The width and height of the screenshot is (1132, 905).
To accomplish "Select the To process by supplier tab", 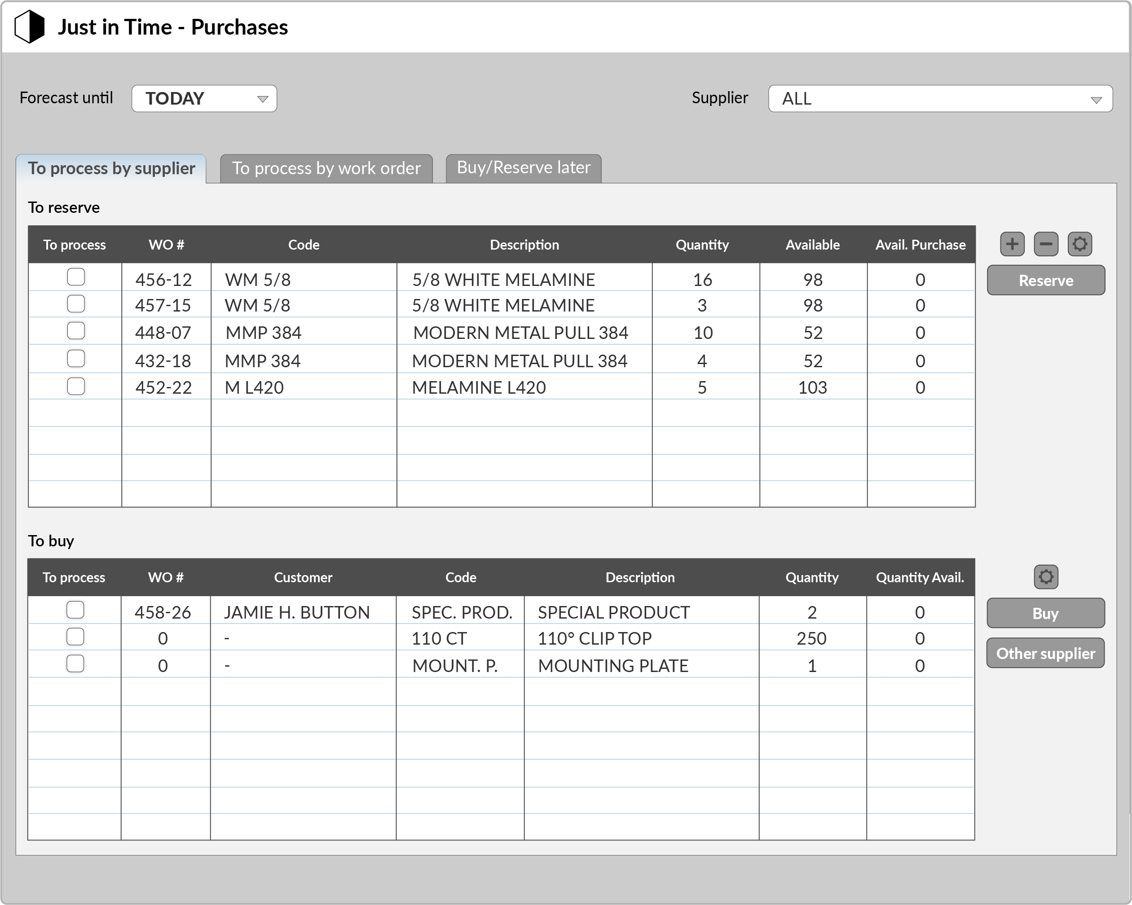I will pos(111,168).
